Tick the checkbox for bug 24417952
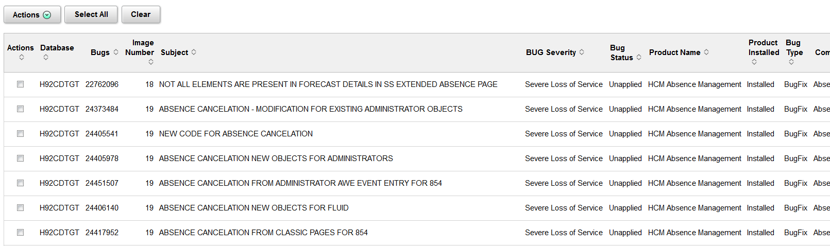This screenshot has height=246, width=830. click(21, 233)
